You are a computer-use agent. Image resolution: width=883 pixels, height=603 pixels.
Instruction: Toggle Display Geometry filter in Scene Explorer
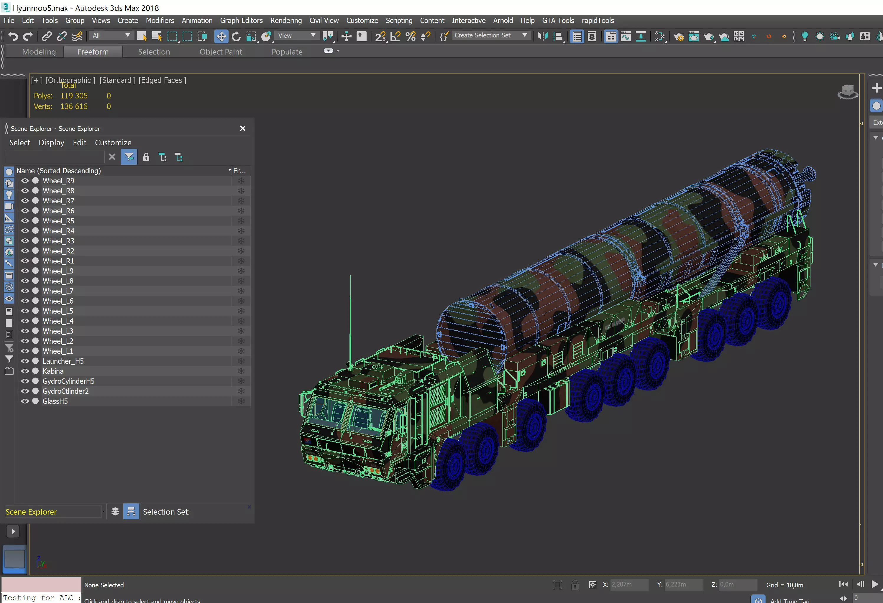pos(9,172)
